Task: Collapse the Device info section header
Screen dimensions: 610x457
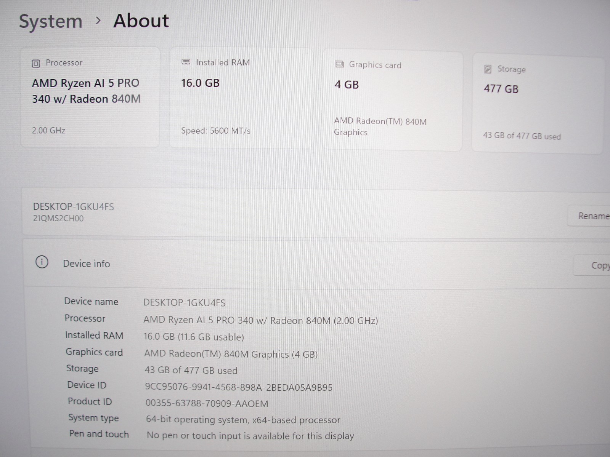Action: point(317,263)
